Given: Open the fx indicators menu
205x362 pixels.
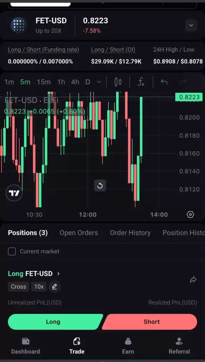Looking at the screenshot, I should [141, 82].
